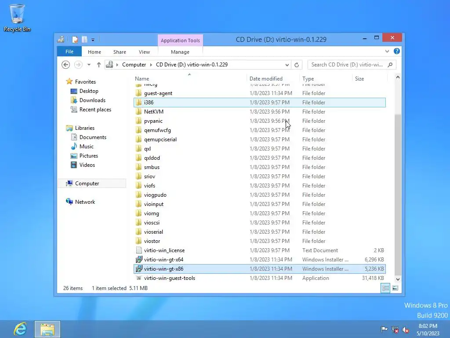Viewport: 450px width, 338px height.
Task: Switch to the Share ribbon tab
Action: [120, 52]
